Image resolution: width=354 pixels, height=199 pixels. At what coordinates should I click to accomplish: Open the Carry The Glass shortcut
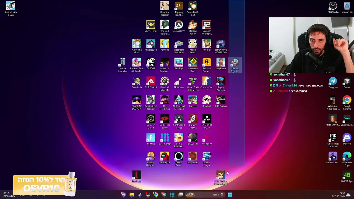pyautogui.click(x=137, y=46)
